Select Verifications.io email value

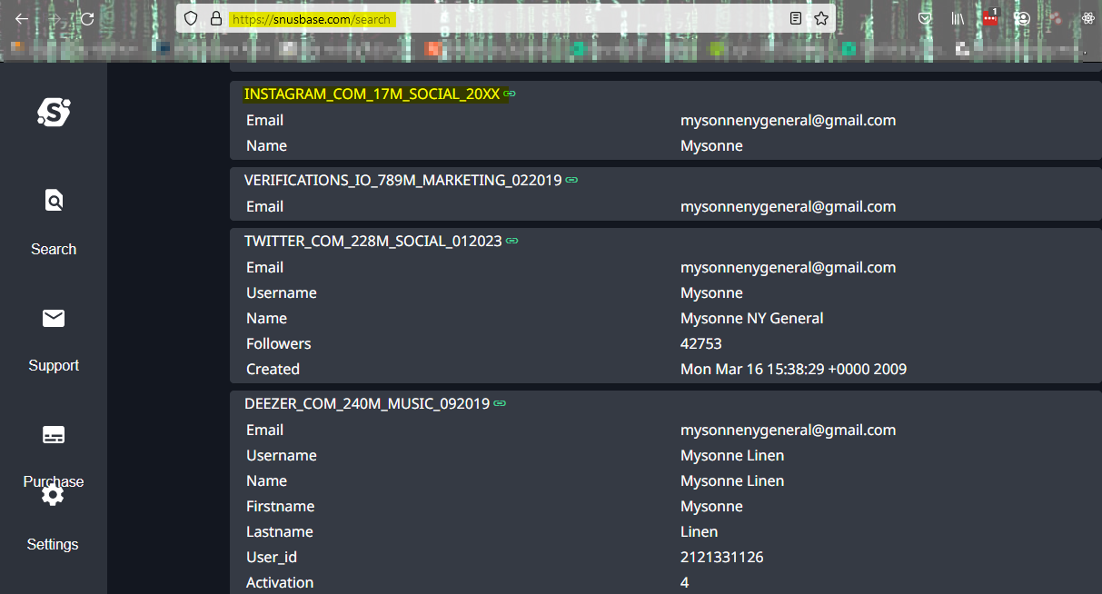[789, 206]
